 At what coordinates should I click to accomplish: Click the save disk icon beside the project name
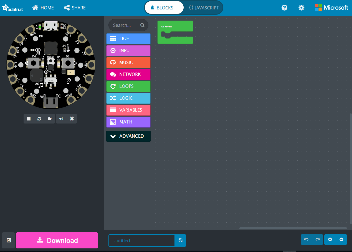coord(180,240)
